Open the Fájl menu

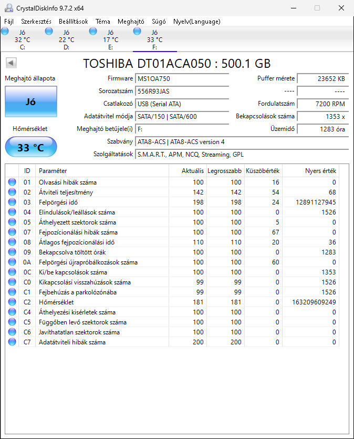pos(9,22)
